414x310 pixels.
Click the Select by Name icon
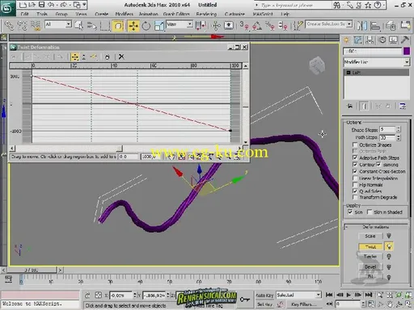pos(92,26)
